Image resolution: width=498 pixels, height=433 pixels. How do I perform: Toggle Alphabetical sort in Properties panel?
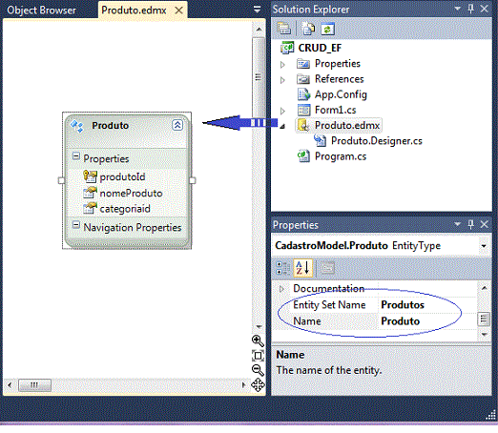[302, 268]
